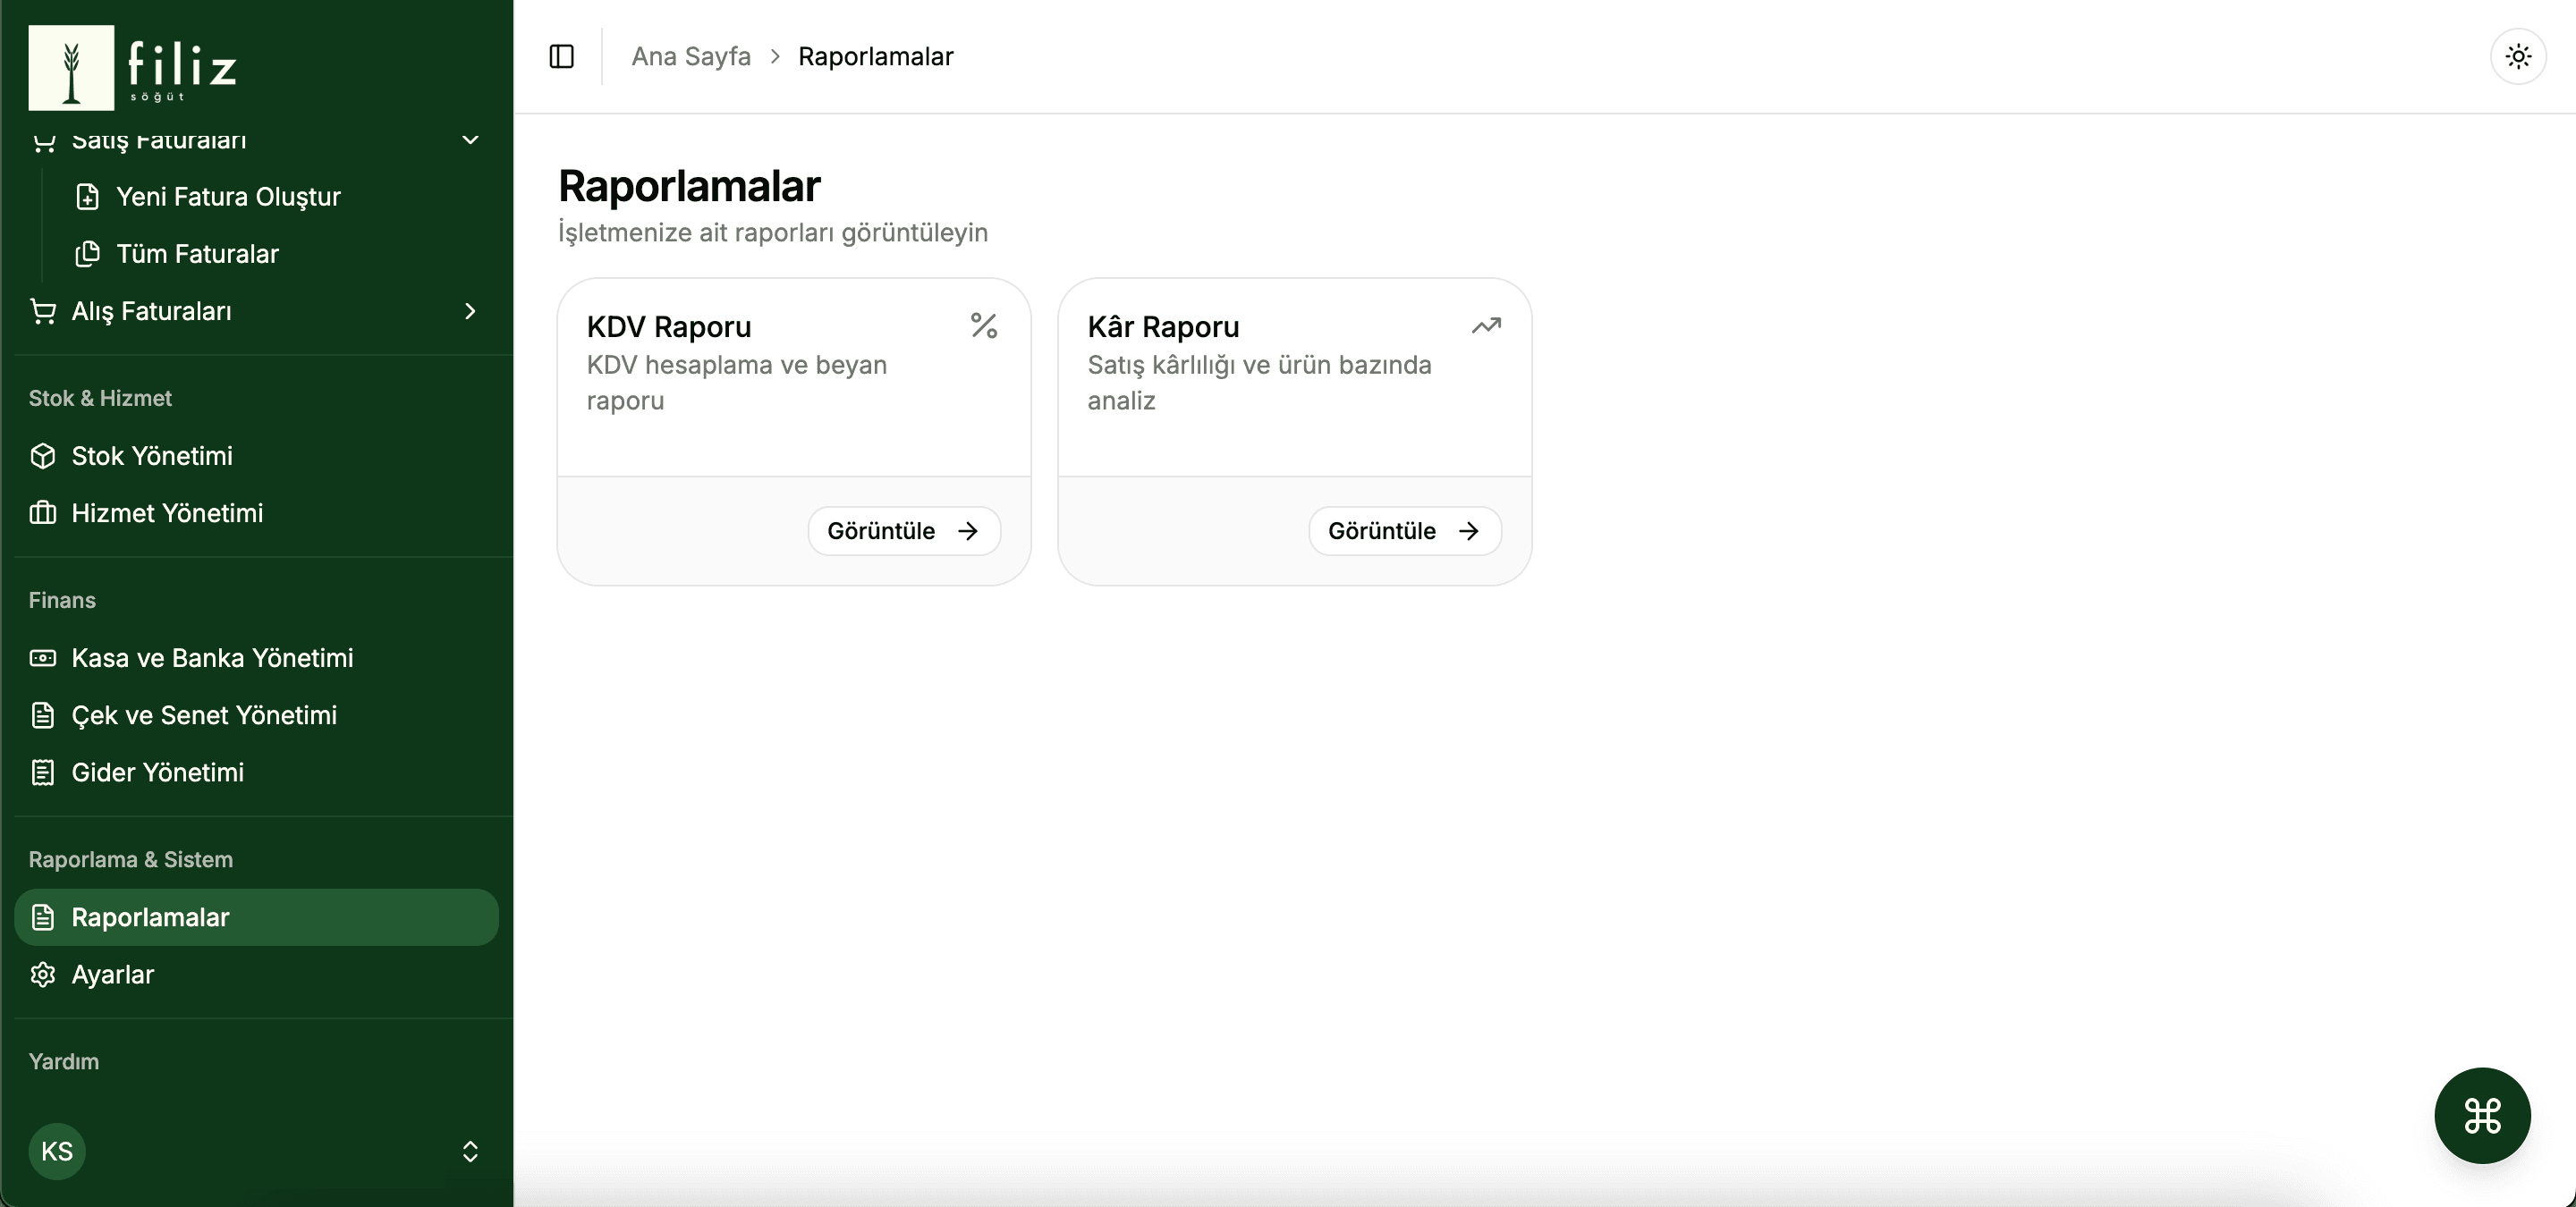Open the Alış Faturaları menu item
The image size is (2576, 1207).
(x=257, y=312)
